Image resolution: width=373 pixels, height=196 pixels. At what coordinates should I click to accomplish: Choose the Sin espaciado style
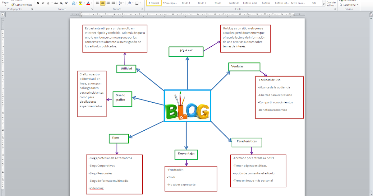169,3
